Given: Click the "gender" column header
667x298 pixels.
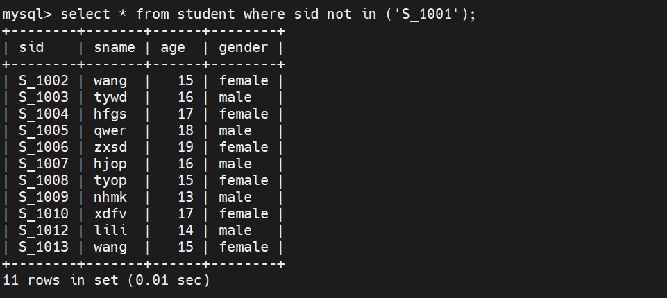Looking at the screenshot, I should click(x=244, y=48).
